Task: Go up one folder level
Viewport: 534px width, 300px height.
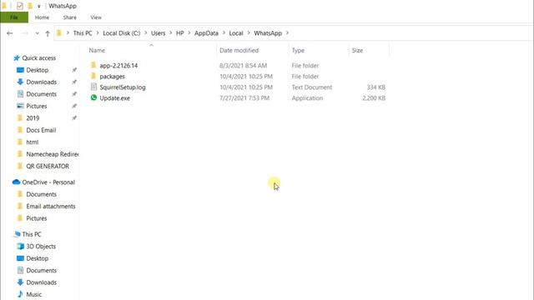Action: coord(48,33)
